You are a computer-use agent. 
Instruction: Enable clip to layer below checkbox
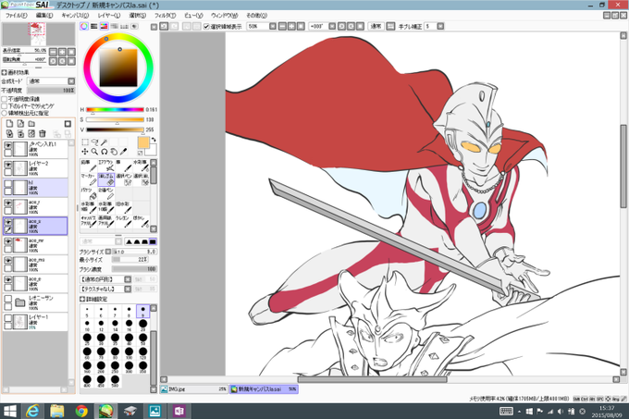tap(5, 106)
